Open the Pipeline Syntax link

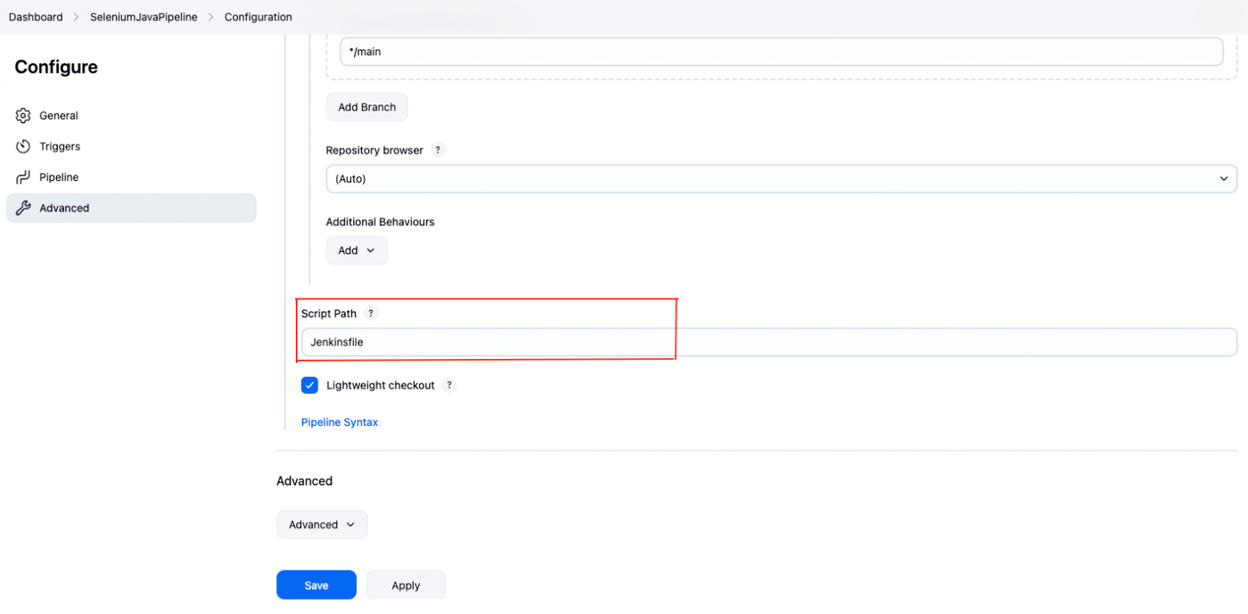340,422
